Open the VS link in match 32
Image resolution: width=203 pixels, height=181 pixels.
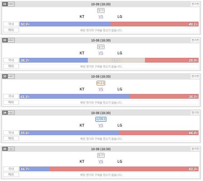[x=101, y=53]
